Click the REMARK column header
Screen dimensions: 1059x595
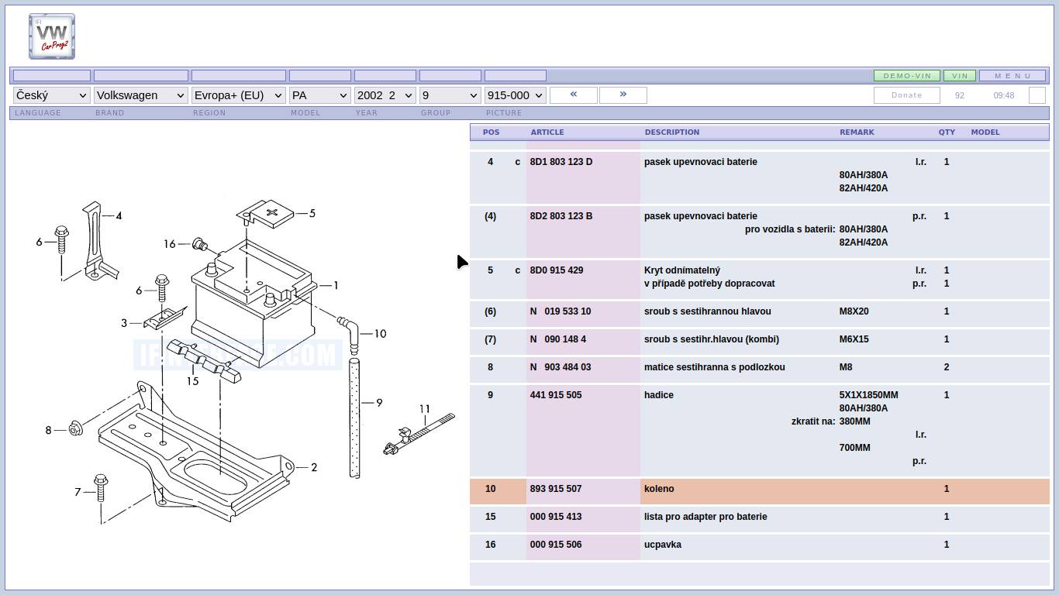click(857, 132)
